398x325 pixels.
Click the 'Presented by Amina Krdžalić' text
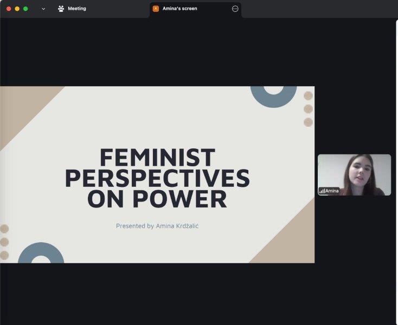[x=157, y=226]
